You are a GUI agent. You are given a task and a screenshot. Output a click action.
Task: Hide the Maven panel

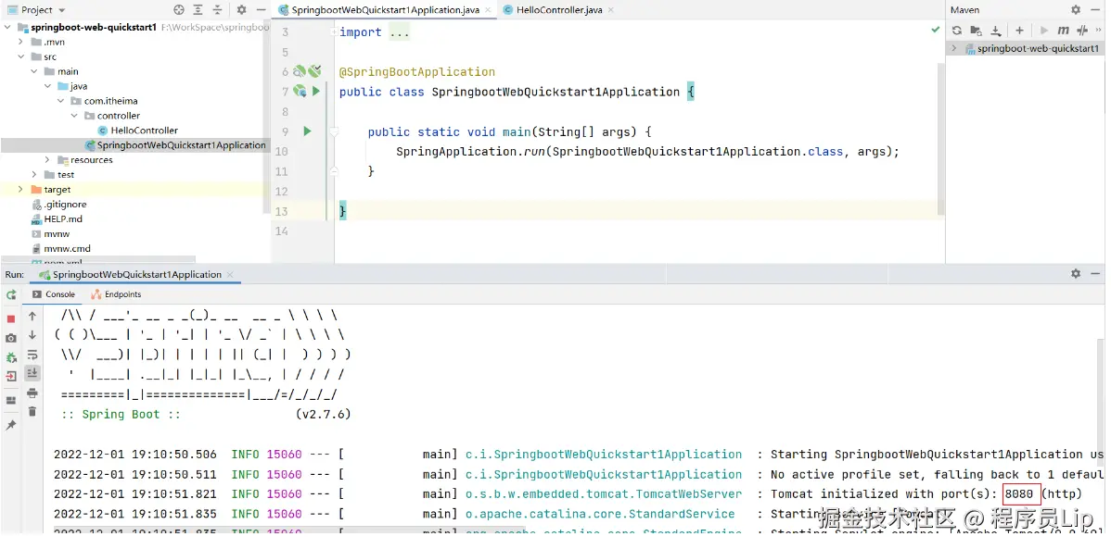point(1095,10)
